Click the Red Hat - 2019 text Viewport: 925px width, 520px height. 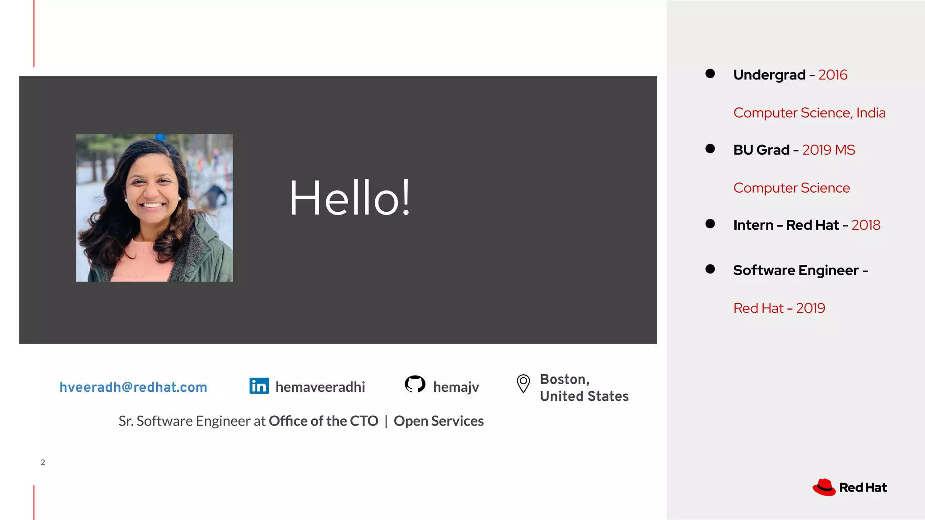tap(779, 308)
